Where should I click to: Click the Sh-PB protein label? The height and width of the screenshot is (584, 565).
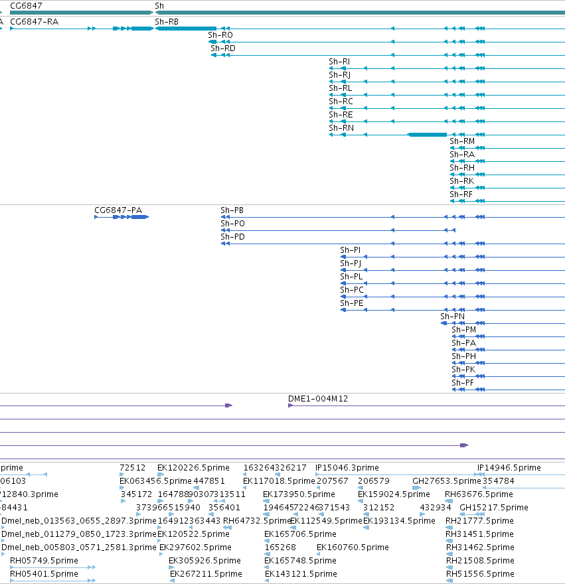click(x=232, y=210)
